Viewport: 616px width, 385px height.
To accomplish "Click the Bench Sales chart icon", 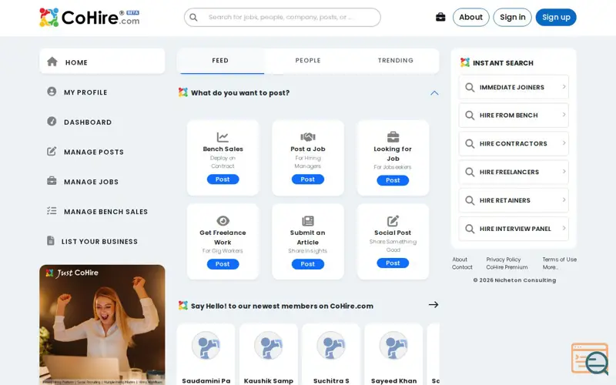I will [x=223, y=137].
